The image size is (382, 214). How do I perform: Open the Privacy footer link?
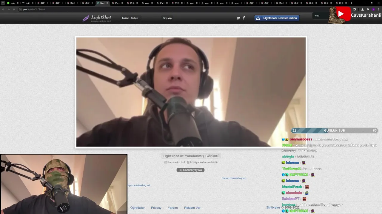pyautogui.click(x=156, y=208)
